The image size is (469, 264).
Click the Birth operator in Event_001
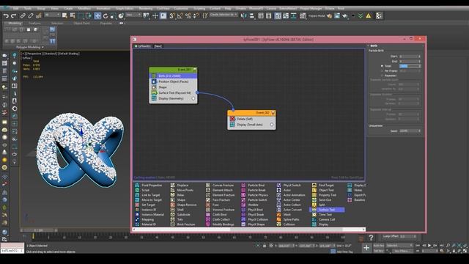pyautogui.click(x=173, y=76)
